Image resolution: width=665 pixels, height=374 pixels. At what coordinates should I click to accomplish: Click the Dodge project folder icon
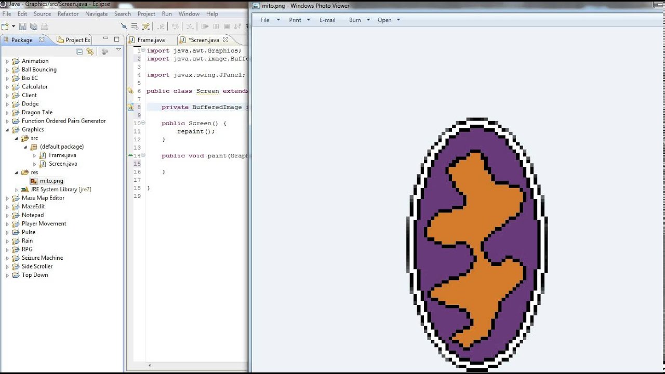(16, 104)
